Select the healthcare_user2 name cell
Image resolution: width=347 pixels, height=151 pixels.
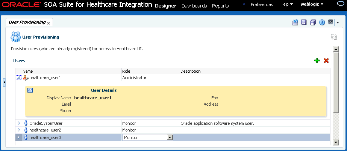point(72,130)
